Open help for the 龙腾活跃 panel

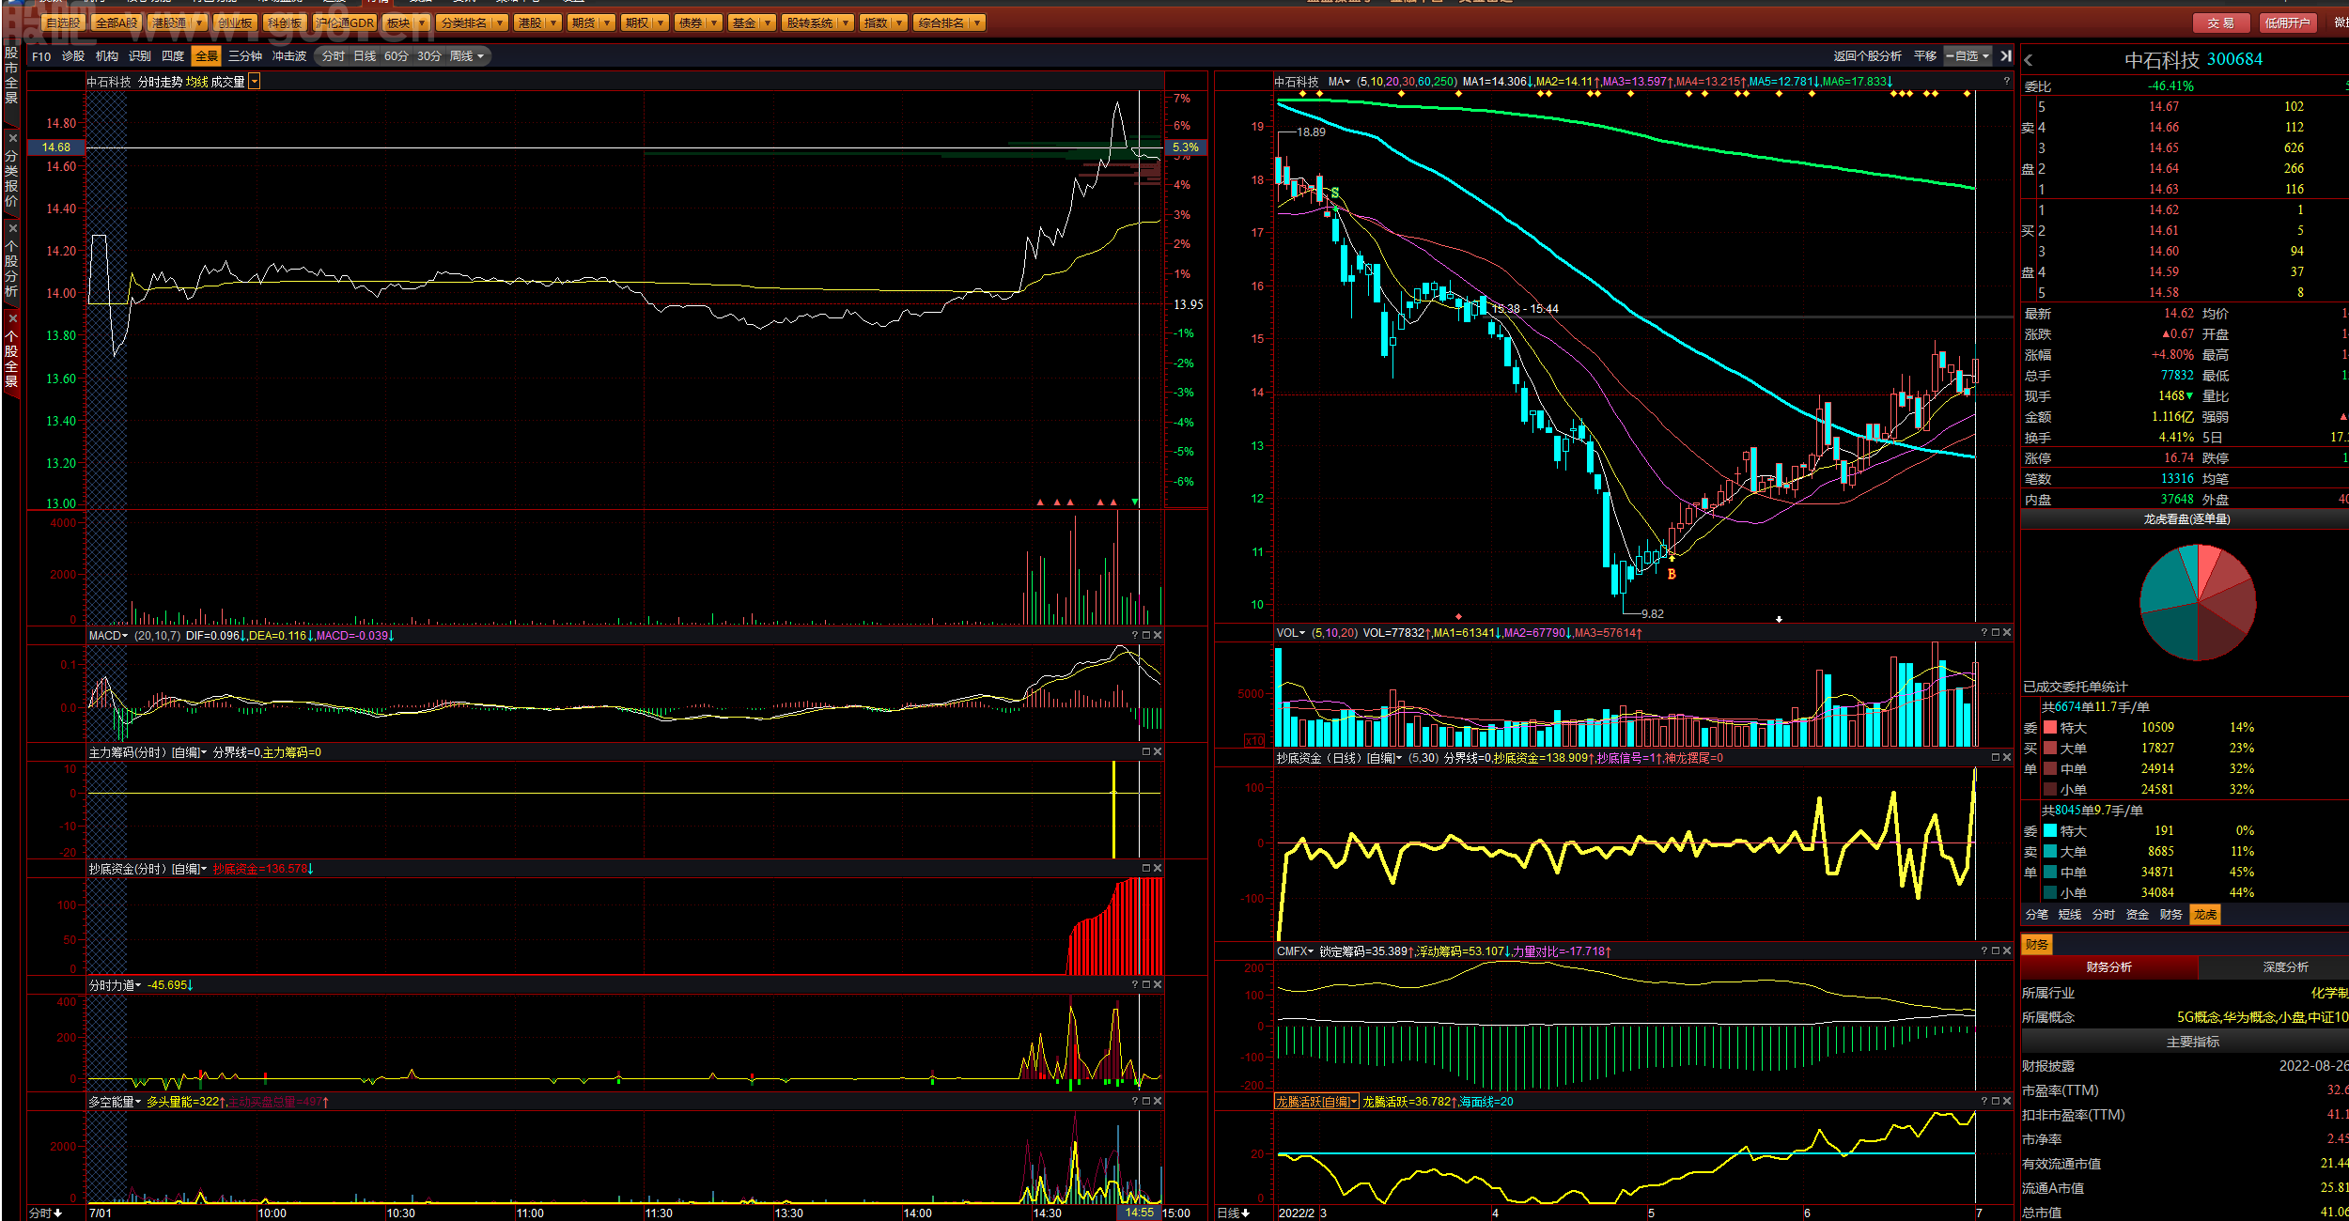click(1984, 1102)
